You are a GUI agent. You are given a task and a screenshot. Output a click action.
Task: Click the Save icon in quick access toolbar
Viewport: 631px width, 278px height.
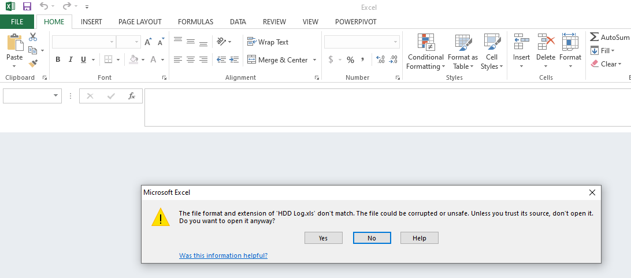[x=27, y=6]
